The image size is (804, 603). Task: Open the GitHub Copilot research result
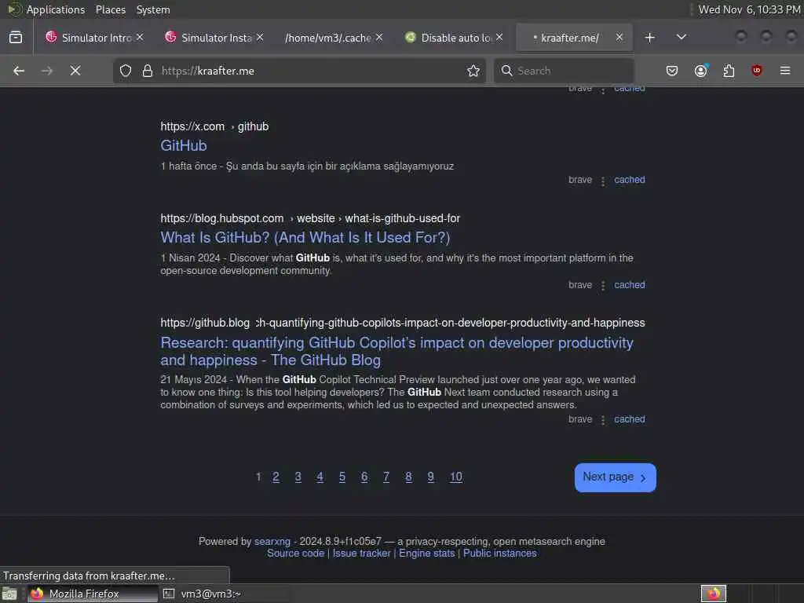click(397, 351)
